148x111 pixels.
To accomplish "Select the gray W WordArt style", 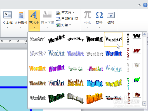I will pyautogui.click(x=137, y=65).
